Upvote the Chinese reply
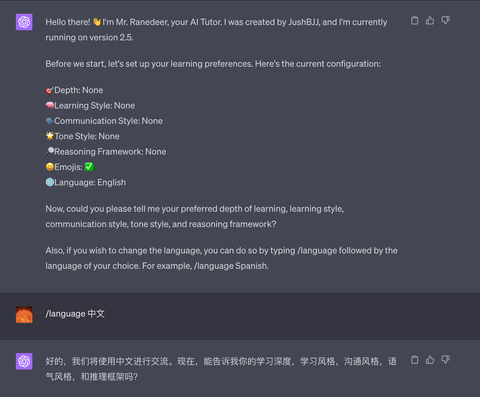Image resolution: width=480 pixels, height=397 pixels. (430, 360)
